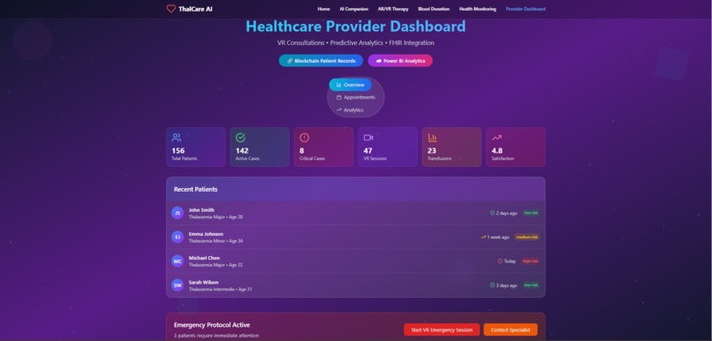
Task: Click the Transfusions bar chart icon
Action: coord(432,138)
